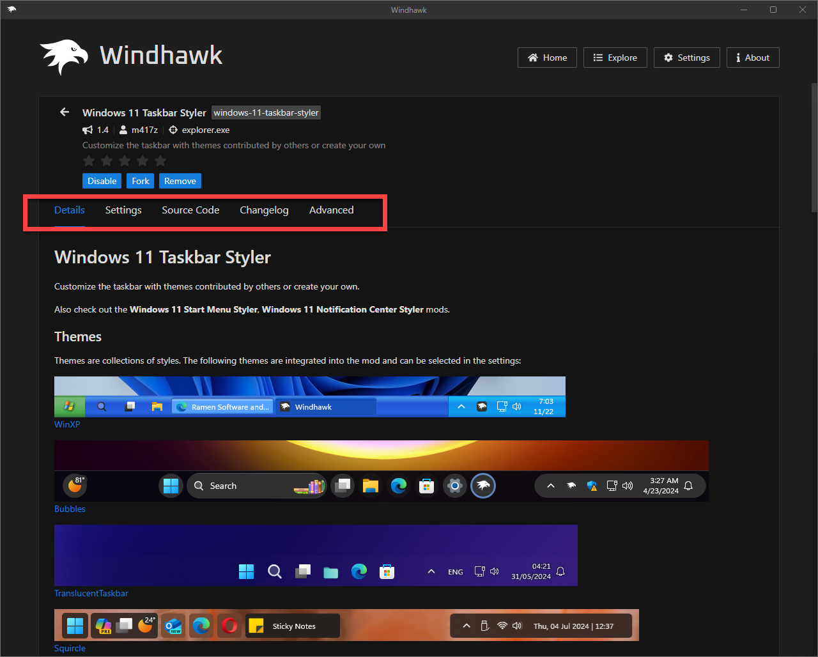The height and width of the screenshot is (657, 818).
Task: Remove the mod
Action: tap(180, 181)
